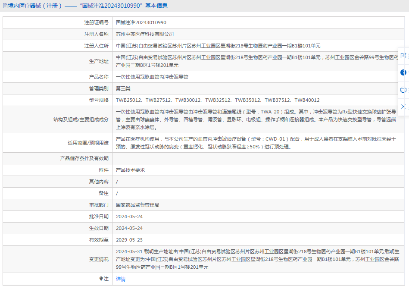Click the 其他内容 row label

(x=99, y=182)
